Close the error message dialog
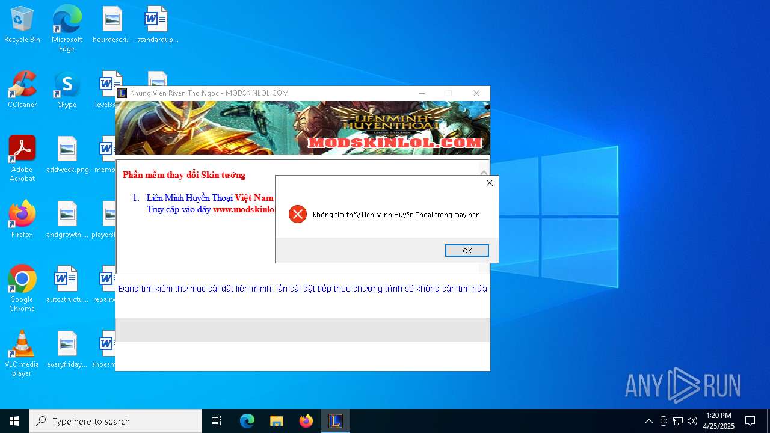The height and width of the screenshot is (433, 770). tap(489, 183)
